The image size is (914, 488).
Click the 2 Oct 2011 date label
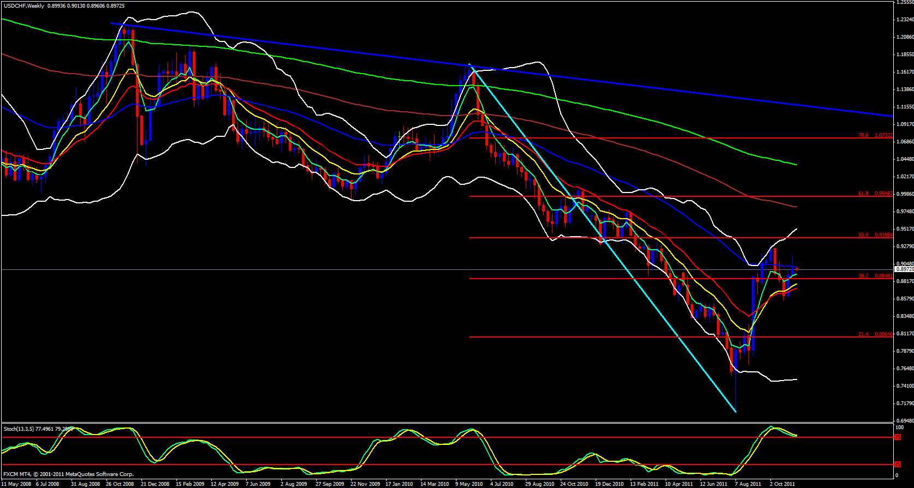tap(783, 484)
